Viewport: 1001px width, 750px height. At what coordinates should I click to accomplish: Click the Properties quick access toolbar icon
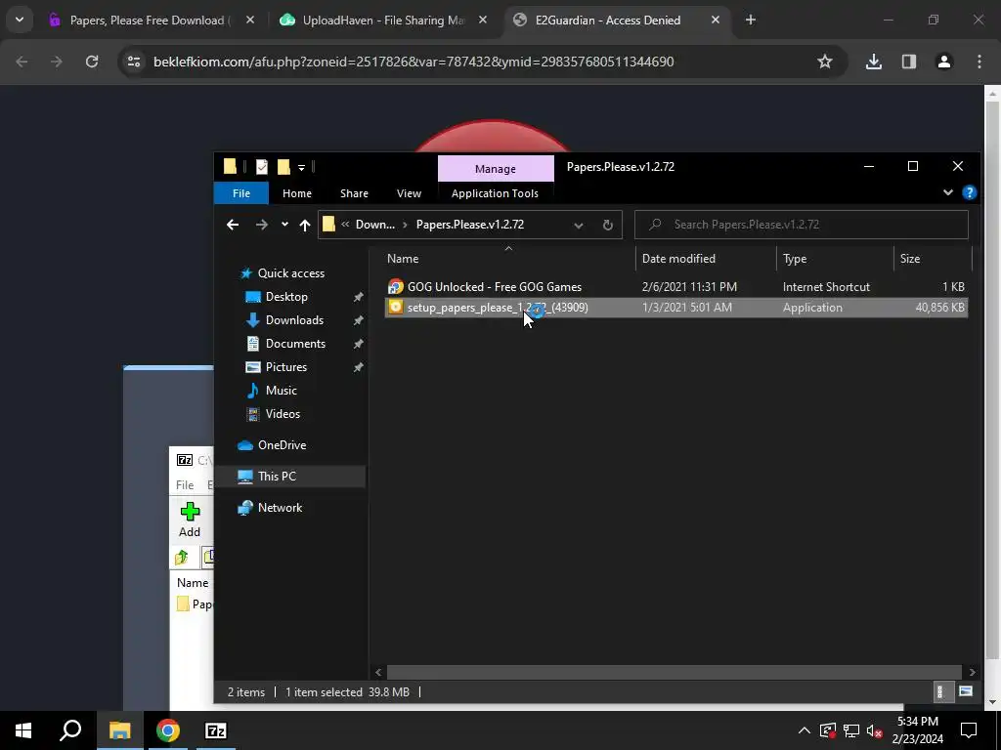pyautogui.click(x=262, y=167)
